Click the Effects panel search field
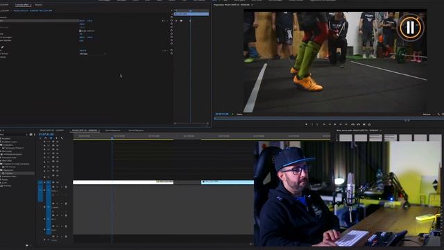The height and width of the screenshot is (250, 444). 13,134
